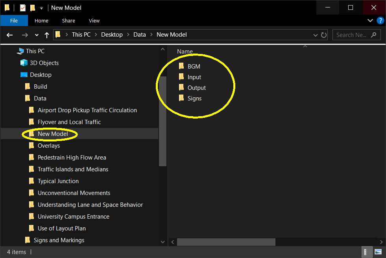Click the Help question mark icon
Image resolution: width=386 pixels, height=258 pixels.
380,20
